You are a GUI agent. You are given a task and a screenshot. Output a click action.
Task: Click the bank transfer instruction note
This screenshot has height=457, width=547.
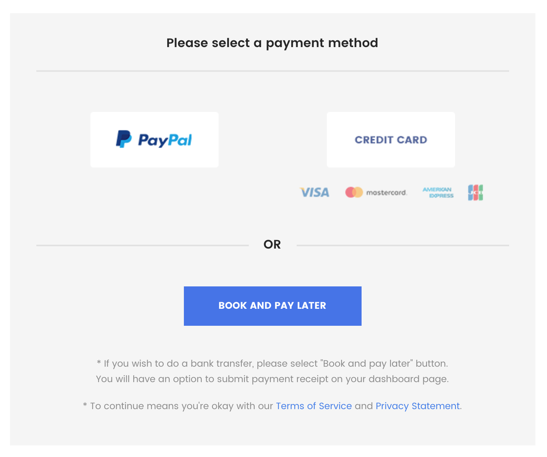point(272,364)
